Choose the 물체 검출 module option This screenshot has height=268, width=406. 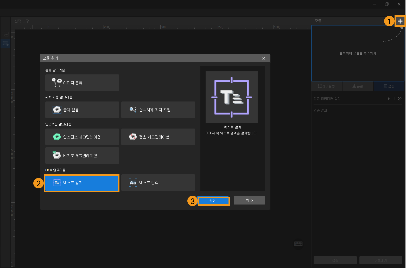(82, 110)
